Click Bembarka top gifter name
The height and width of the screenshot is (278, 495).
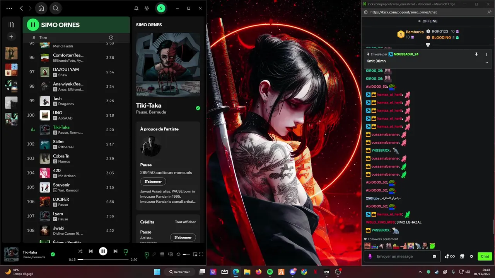pos(415,32)
